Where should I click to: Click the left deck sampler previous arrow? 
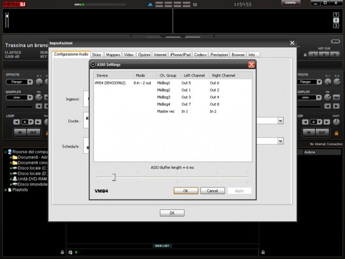pos(39,106)
